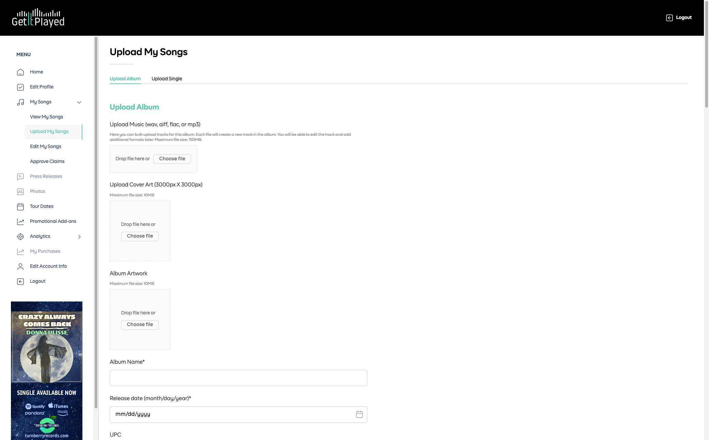Click the Photos icon in the menu

[x=20, y=192]
